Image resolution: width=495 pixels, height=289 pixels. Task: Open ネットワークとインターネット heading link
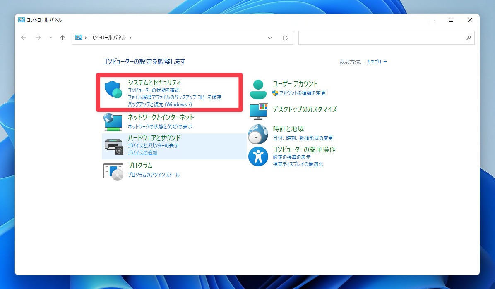pos(161,117)
